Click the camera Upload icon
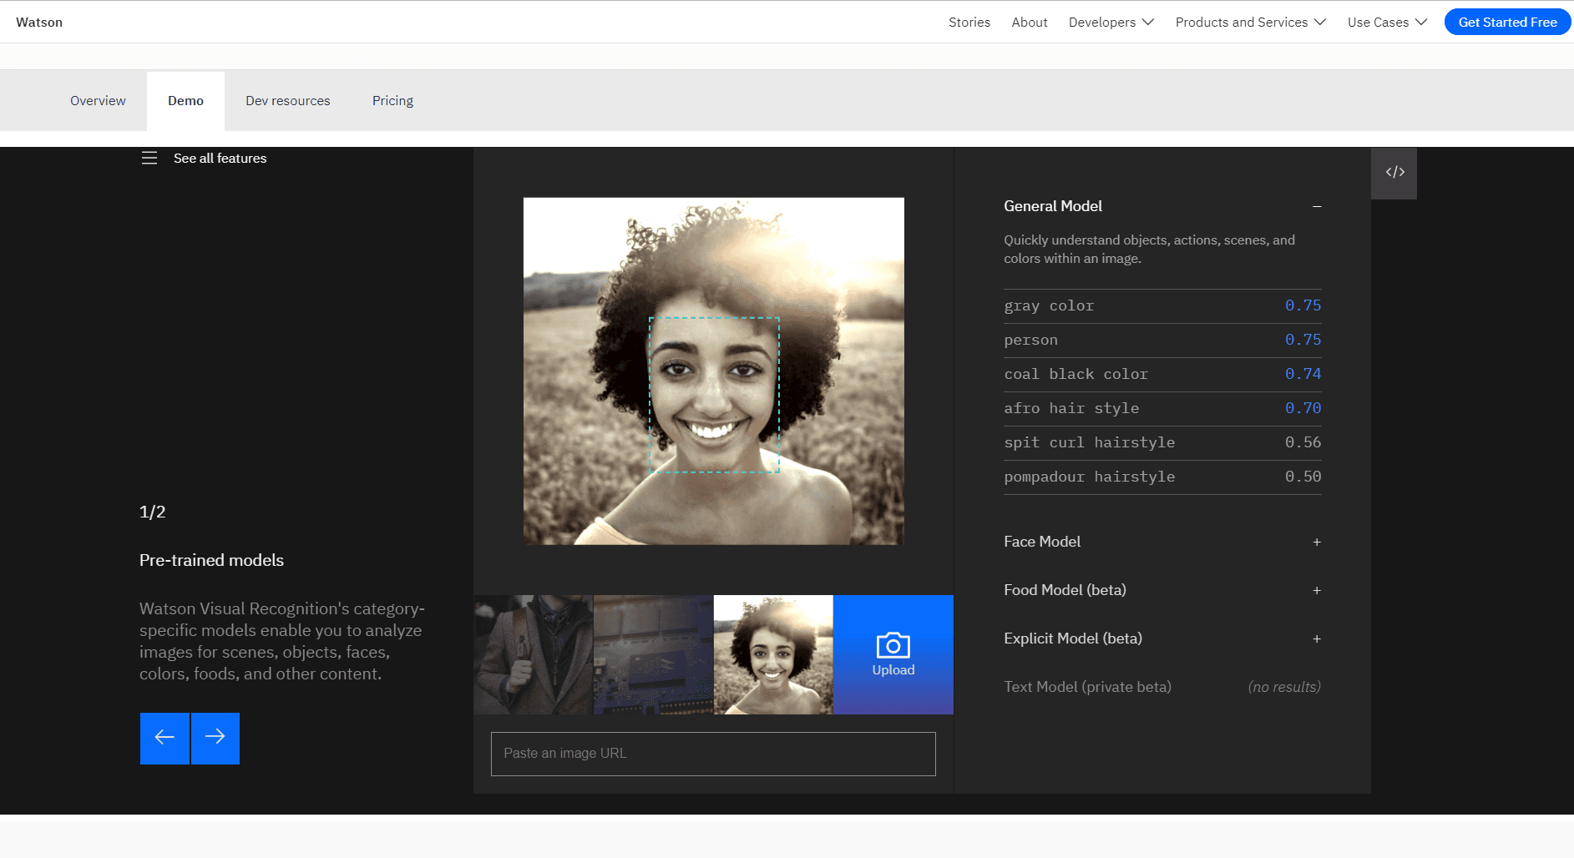Image resolution: width=1574 pixels, height=858 pixels. click(893, 644)
